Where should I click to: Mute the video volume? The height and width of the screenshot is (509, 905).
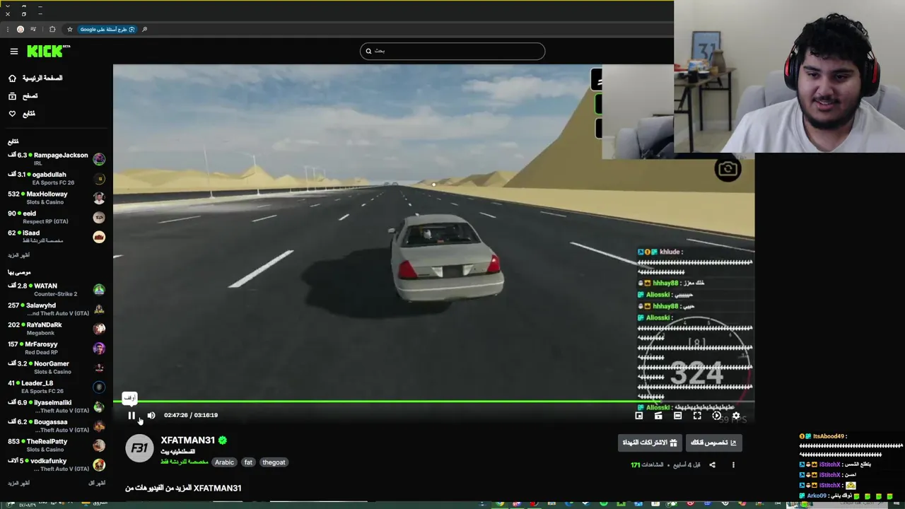point(151,416)
